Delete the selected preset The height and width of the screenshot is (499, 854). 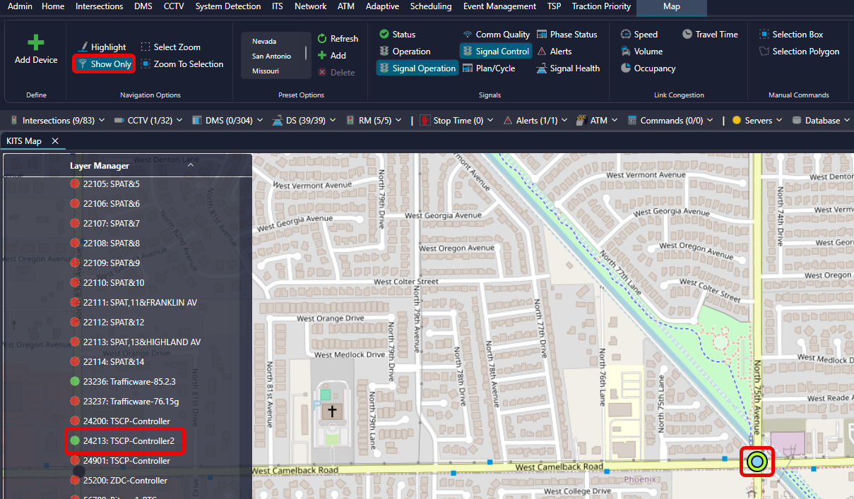[336, 73]
